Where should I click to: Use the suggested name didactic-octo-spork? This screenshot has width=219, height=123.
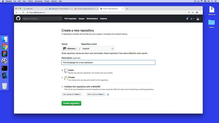(x=138, y=53)
